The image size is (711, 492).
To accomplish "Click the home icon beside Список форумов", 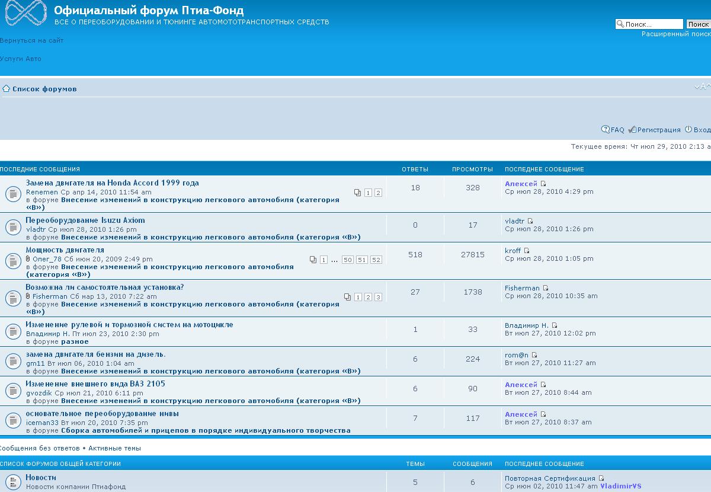I will point(6,89).
